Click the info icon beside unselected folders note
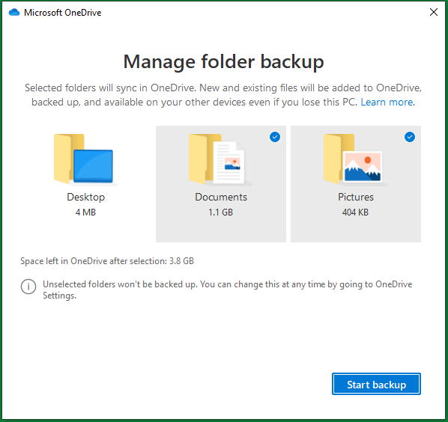 coord(28,287)
